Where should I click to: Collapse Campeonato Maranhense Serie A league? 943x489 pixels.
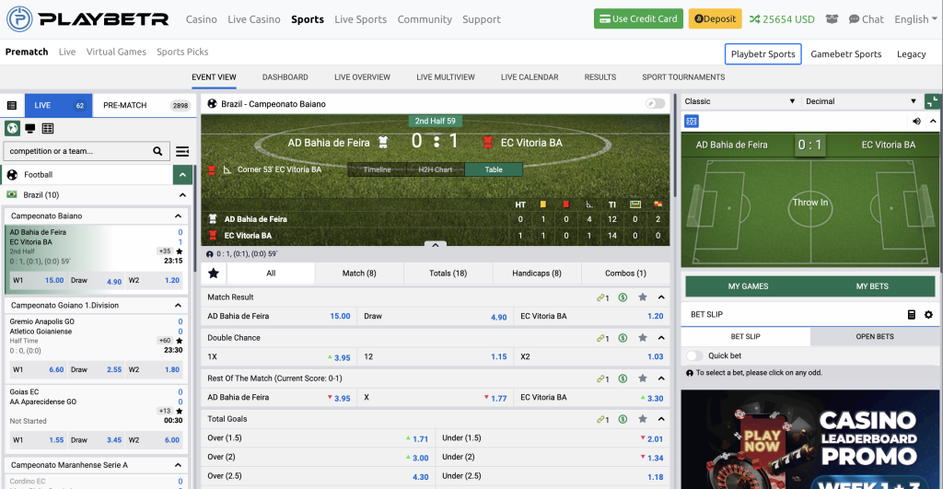178,465
